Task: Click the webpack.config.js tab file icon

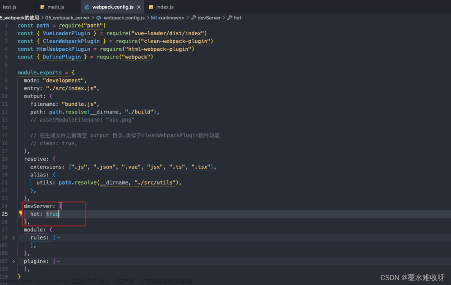Action: (x=87, y=7)
